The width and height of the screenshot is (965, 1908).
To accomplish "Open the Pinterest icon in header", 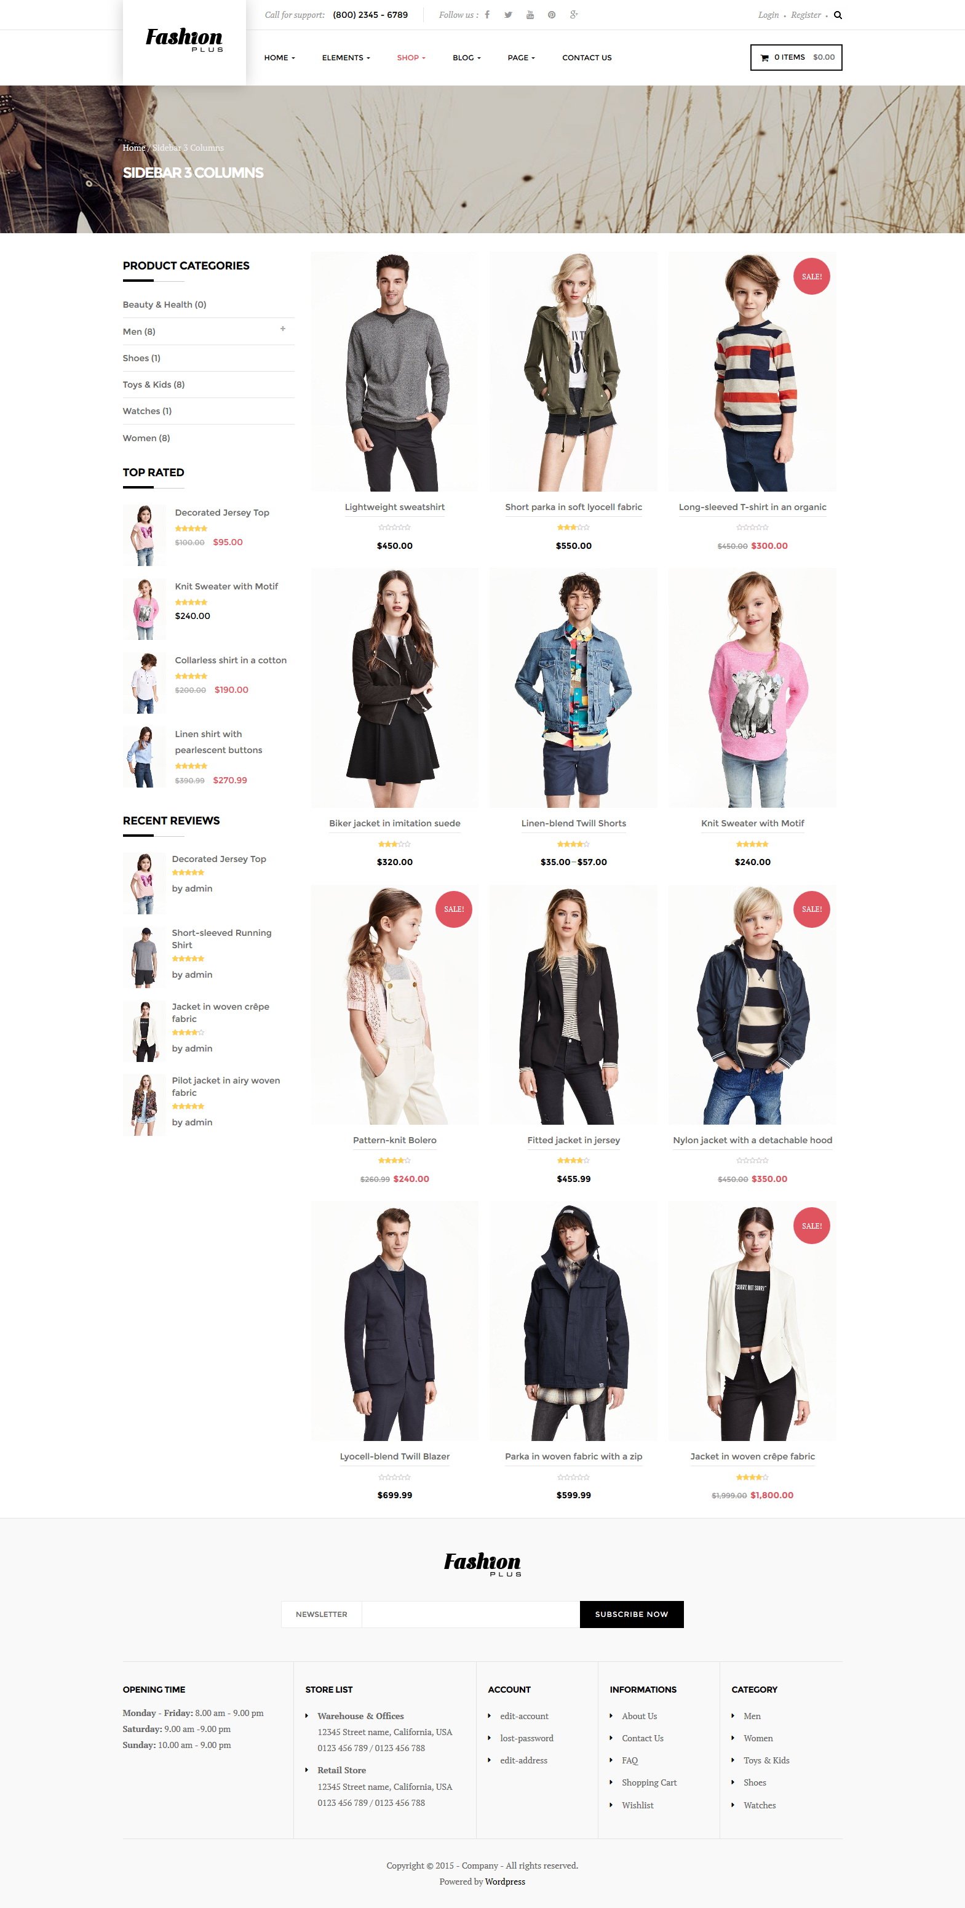I will (551, 15).
